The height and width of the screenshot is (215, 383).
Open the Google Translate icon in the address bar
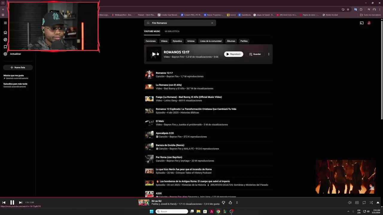pos(355,9)
